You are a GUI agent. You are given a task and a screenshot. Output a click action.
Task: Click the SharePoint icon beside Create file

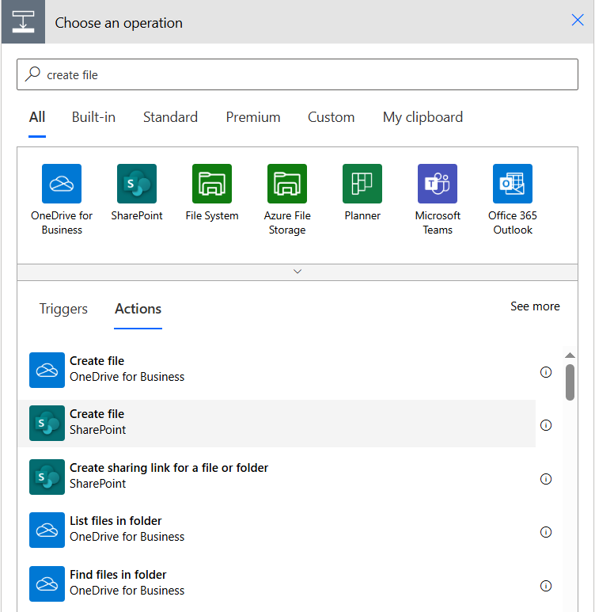click(47, 423)
